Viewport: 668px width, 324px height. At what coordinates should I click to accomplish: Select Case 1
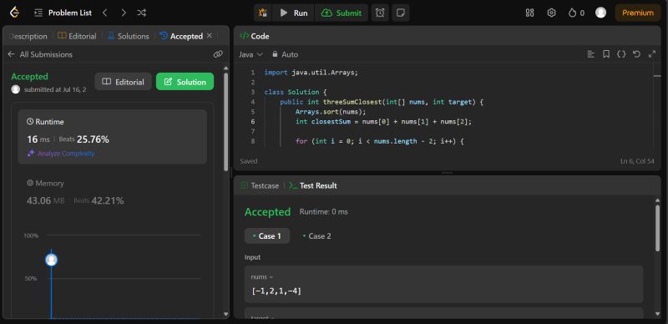pyautogui.click(x=267, y=235)
